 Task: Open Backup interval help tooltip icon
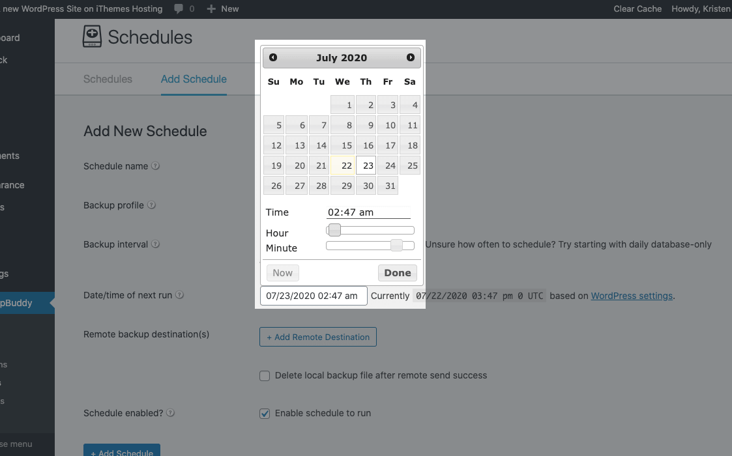(x=155, y=244)
